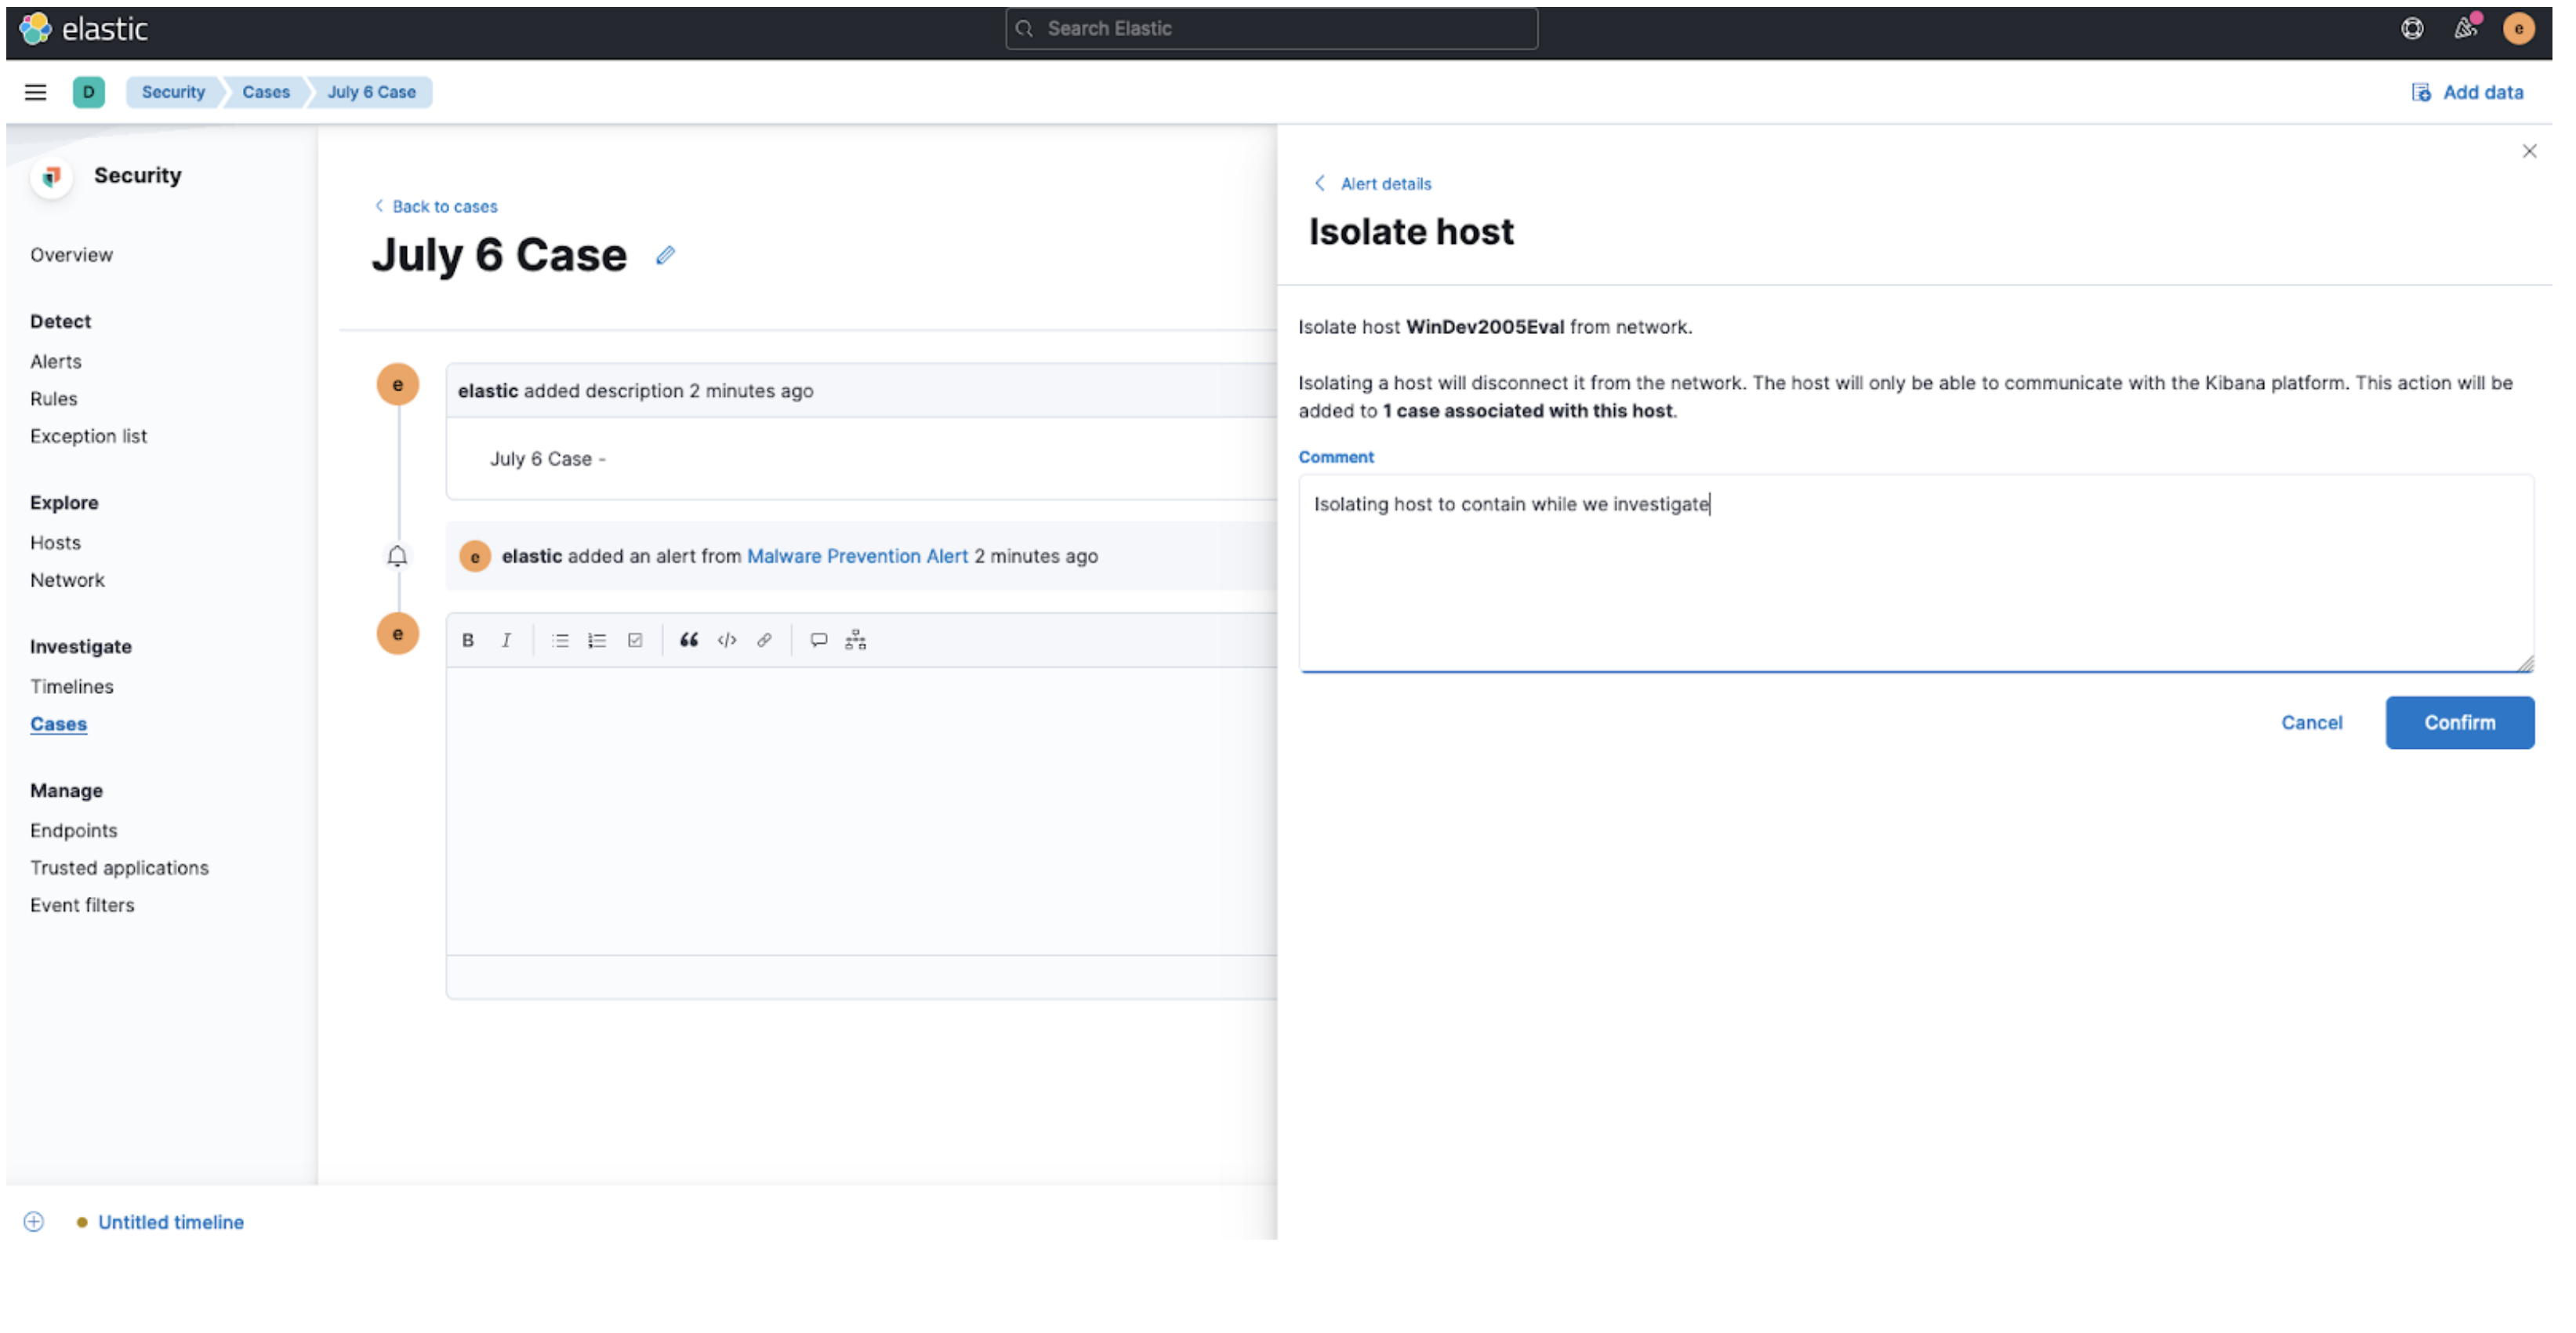
Task: Open Alerts in the Security sidebar
Action: click(56, 361)
